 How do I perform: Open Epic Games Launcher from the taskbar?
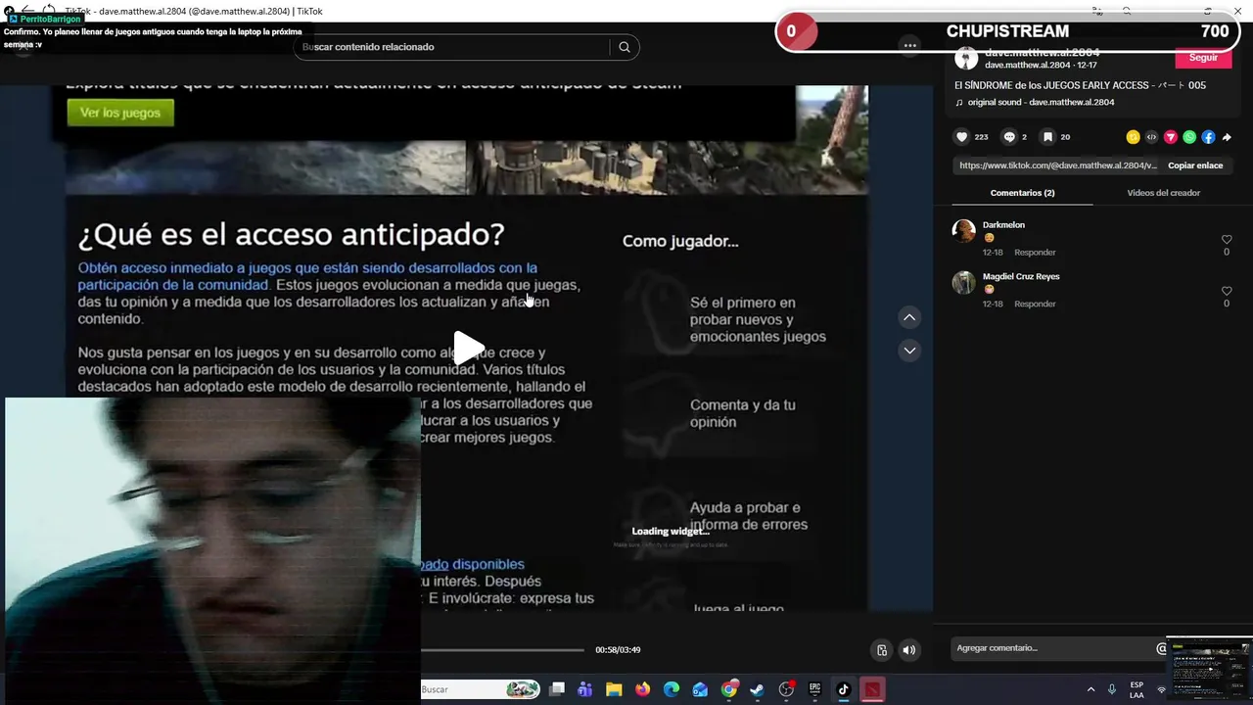tap(814, 689)
